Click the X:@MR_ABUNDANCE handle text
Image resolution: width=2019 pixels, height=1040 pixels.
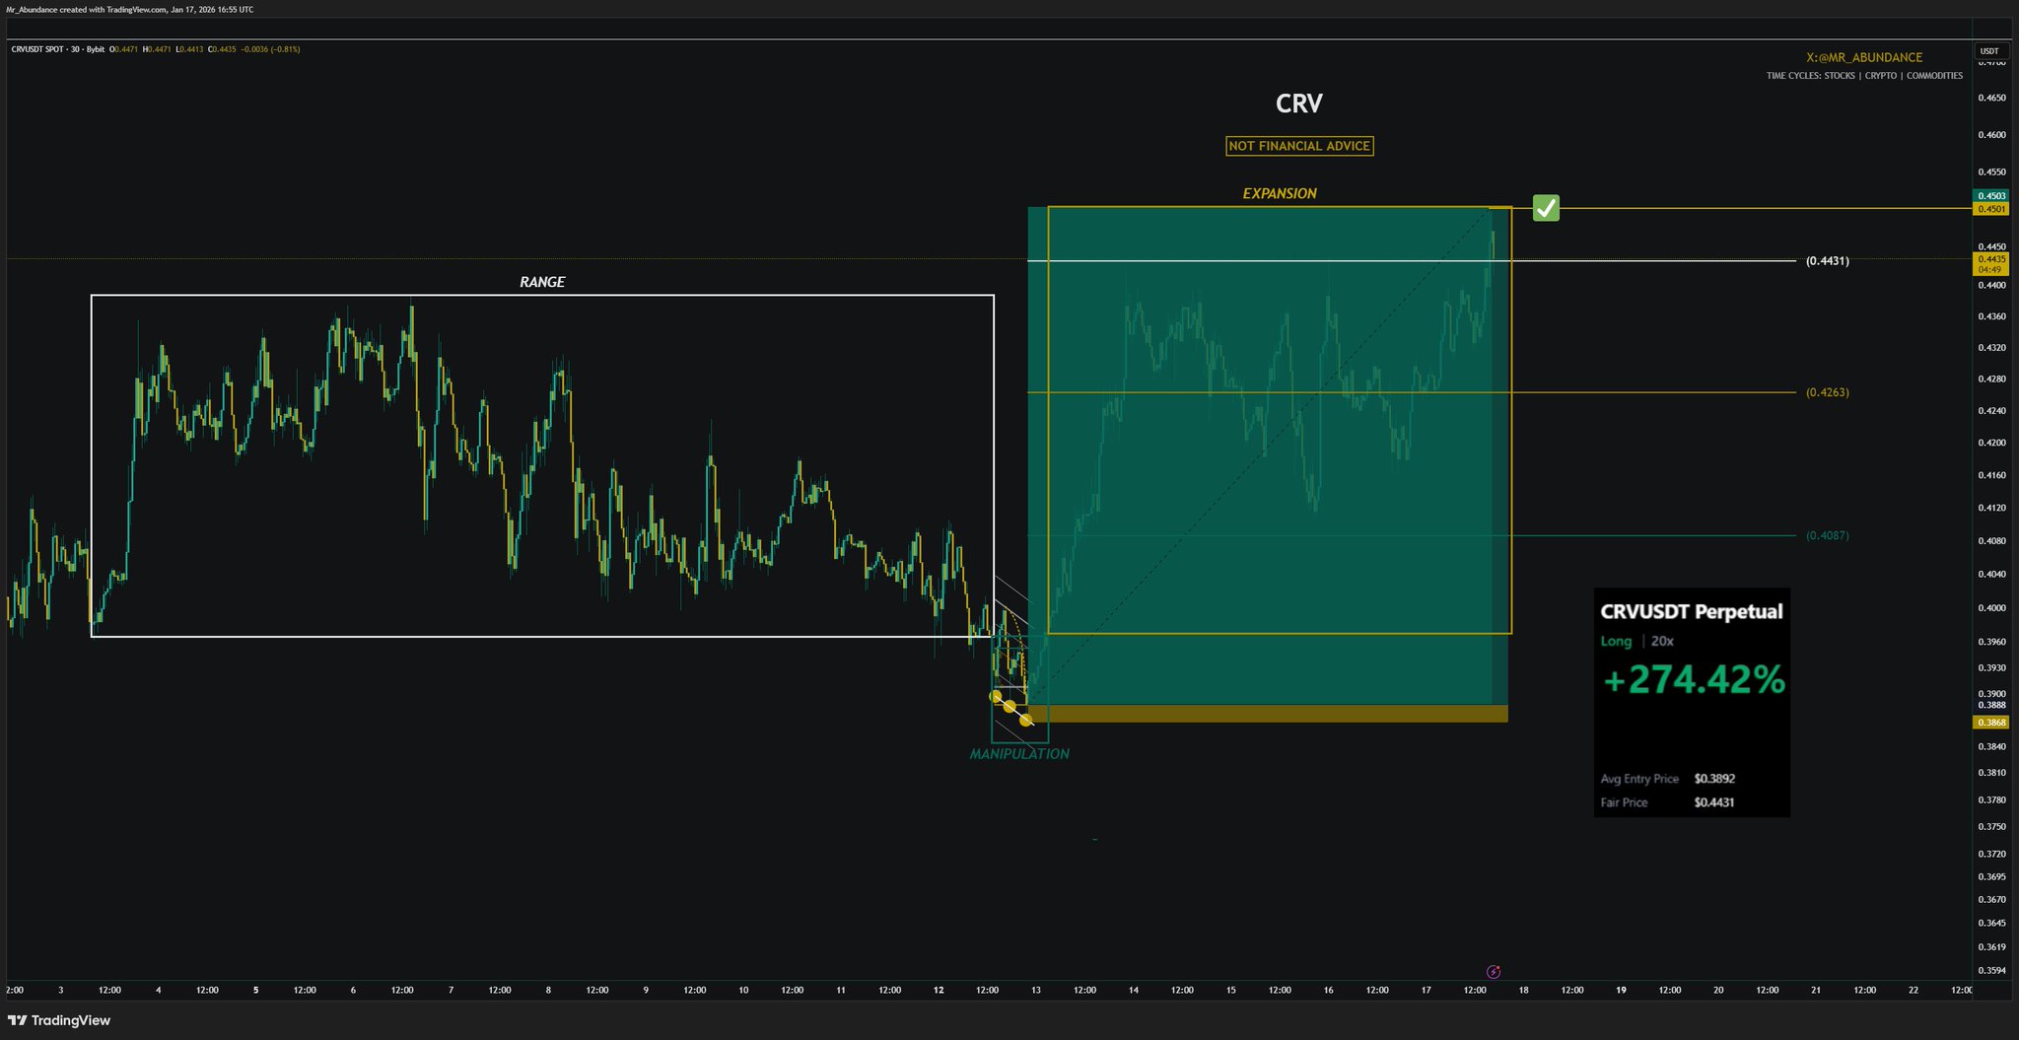pos(1863,57)
